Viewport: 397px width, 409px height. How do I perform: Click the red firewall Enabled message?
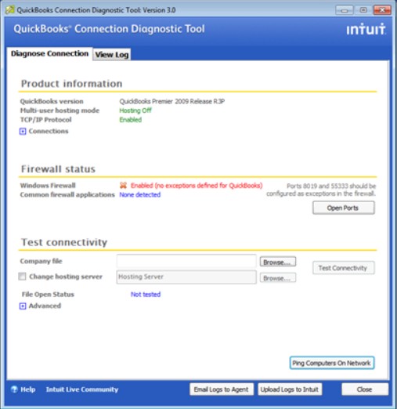(x=197, y=186)
